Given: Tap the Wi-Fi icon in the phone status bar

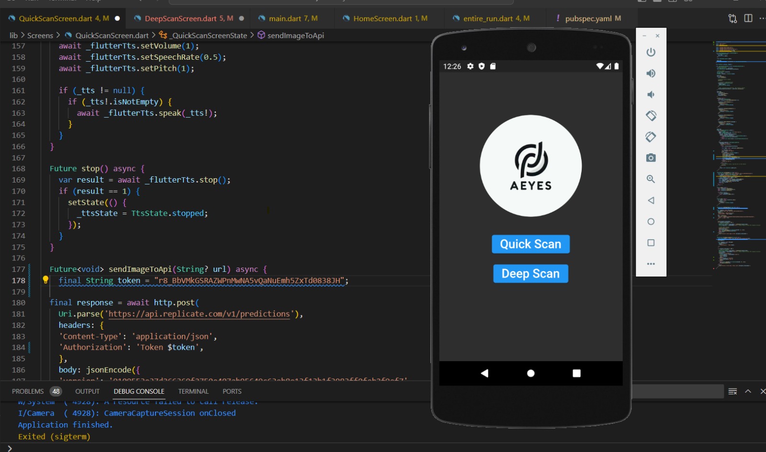Looking at the screenshot, I should click(x=600, y=66).
